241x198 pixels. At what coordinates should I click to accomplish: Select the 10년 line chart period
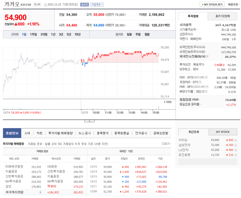(77, 34)
